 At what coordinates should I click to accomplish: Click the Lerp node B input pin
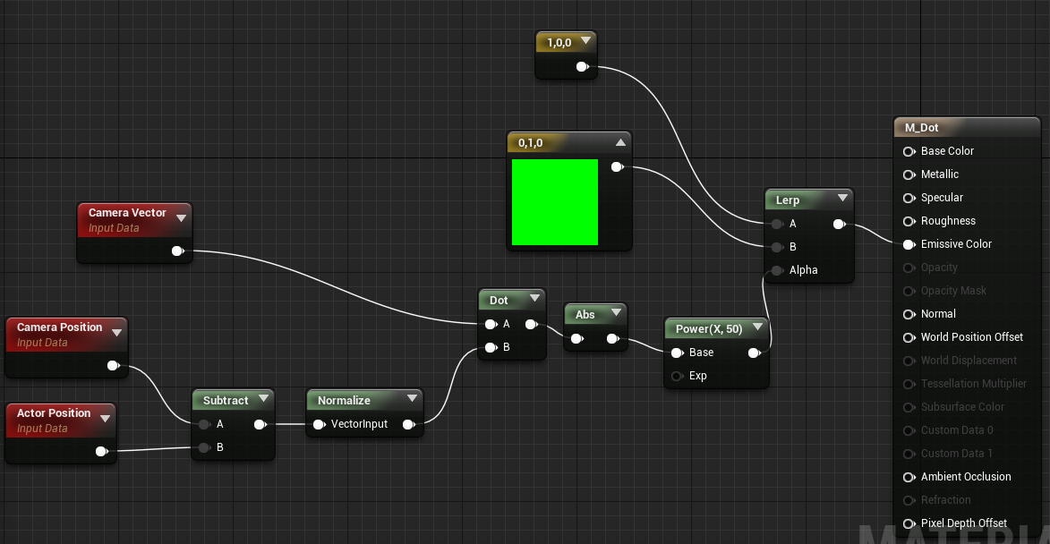778,248
